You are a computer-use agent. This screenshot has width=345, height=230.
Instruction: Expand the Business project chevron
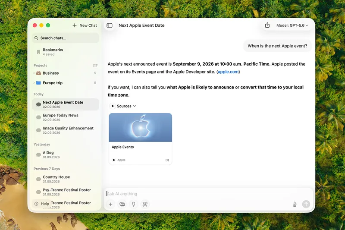[x=34, y=73]
